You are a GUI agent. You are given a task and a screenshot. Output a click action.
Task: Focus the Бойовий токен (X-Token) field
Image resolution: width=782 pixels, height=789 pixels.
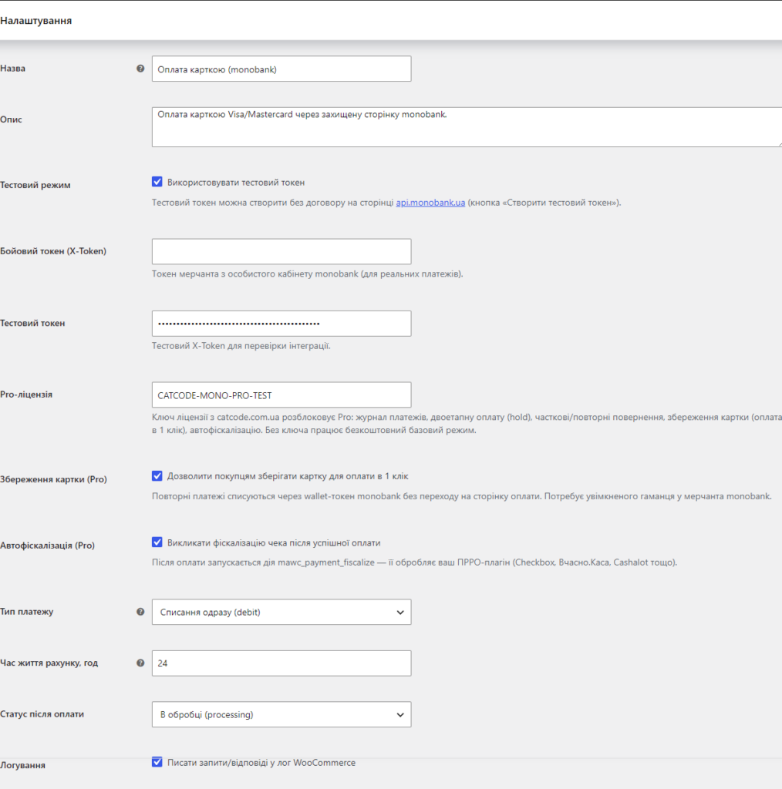coord(281,251)
